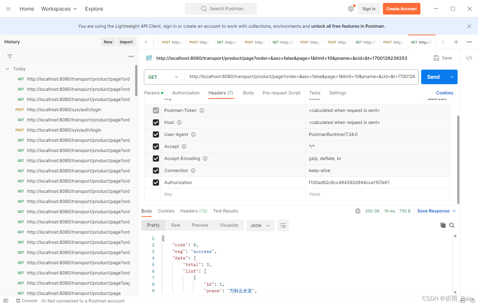Uncheck the Authorization header checkbox
Image resolution: width=478 pixels, height=305 pixels.
point(156,183)
